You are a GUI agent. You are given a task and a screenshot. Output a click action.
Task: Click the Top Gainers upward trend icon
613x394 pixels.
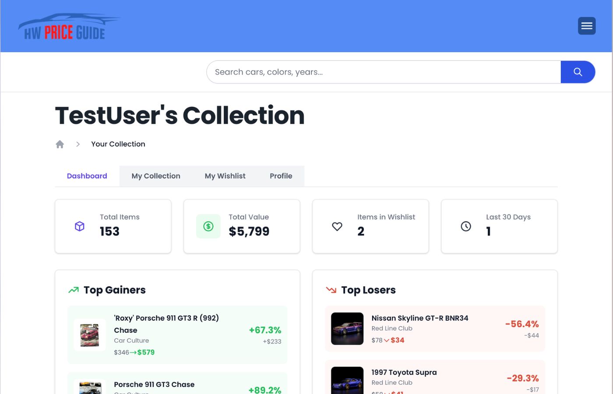pos(74,290)
